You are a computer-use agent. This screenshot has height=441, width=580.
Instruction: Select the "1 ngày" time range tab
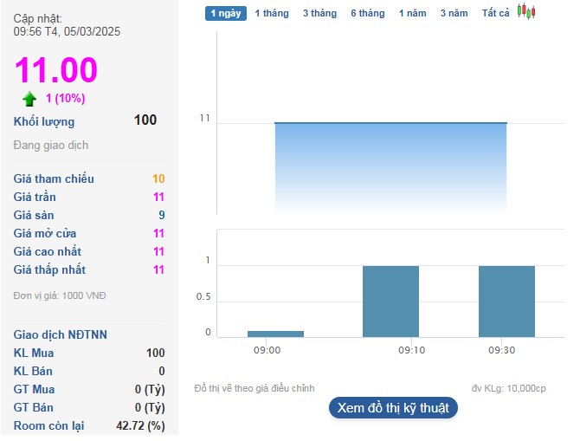point(226,13)
